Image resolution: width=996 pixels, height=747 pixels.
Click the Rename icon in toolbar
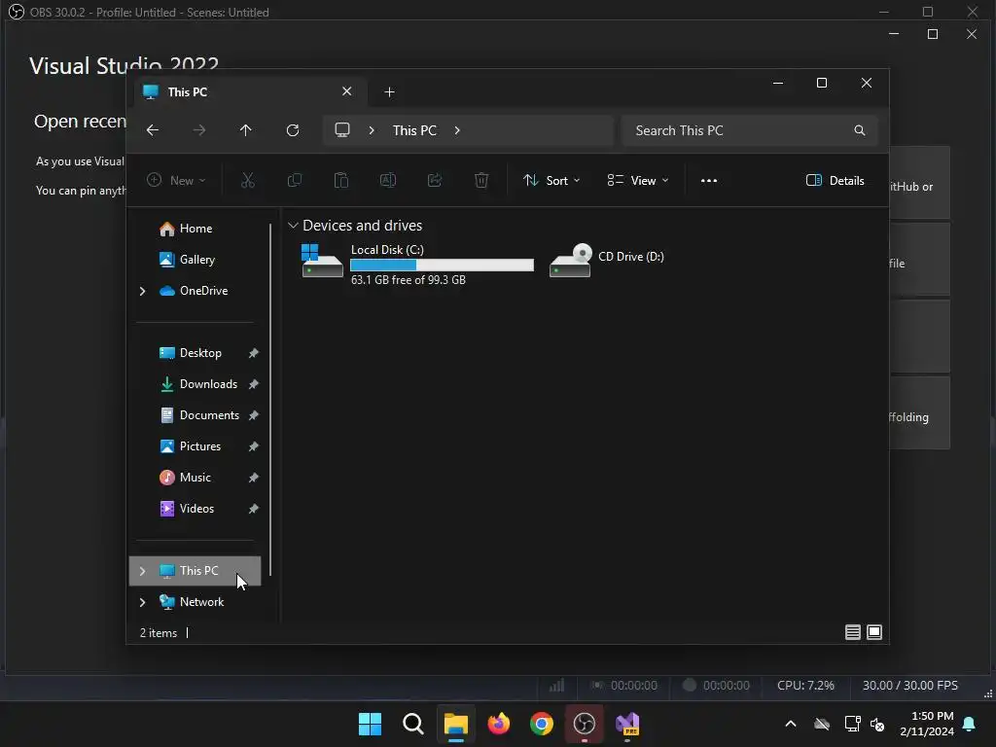point(387,180)
